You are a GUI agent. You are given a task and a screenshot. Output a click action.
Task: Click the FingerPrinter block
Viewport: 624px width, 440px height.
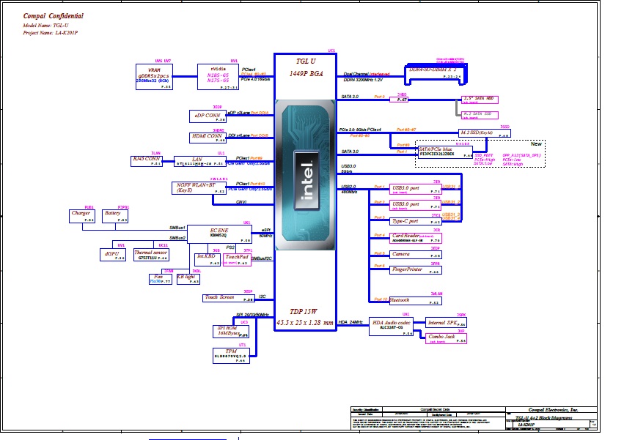coord(416,270)
